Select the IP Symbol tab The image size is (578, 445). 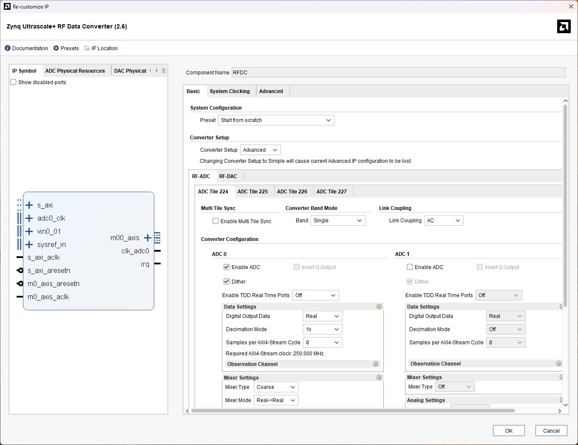pyautogui.click(x=24, y=71)
